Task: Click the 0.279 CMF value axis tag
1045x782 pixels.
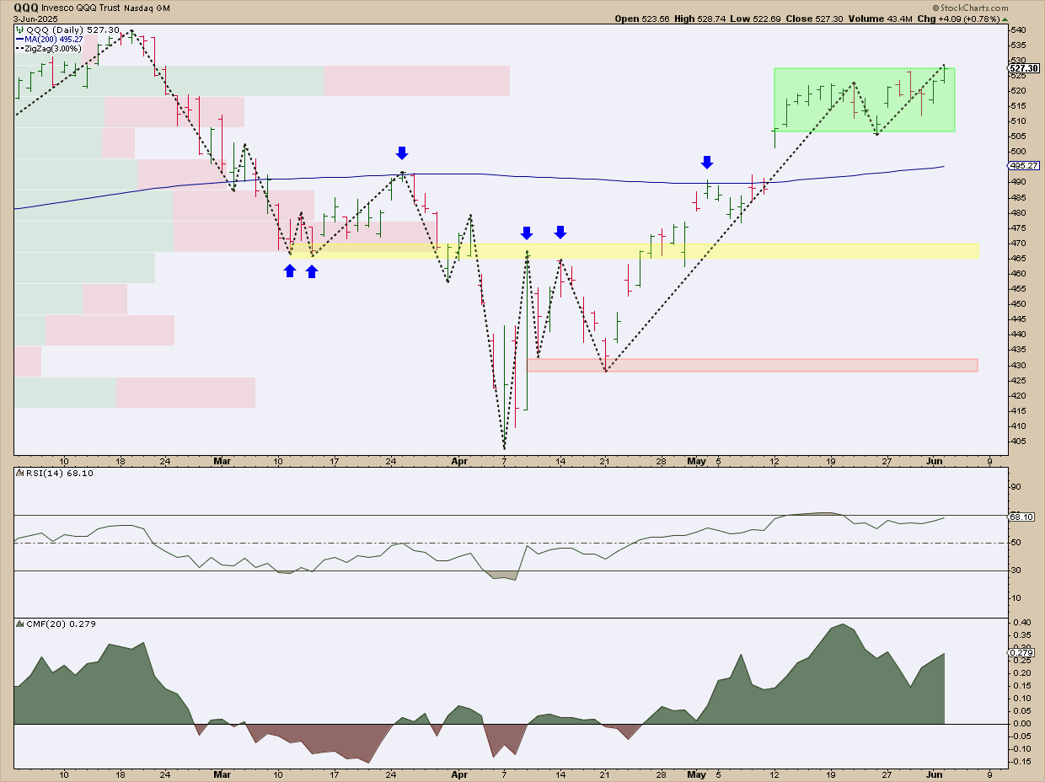Action: 1021,653
